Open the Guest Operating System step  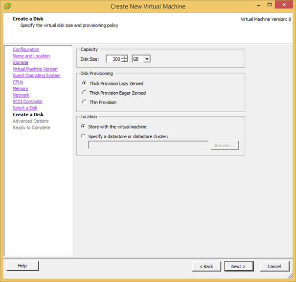pyautogui.click(x=37, y=76)
